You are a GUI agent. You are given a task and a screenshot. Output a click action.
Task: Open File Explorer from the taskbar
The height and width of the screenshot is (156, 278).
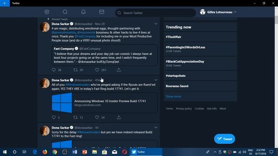[95, 152]
